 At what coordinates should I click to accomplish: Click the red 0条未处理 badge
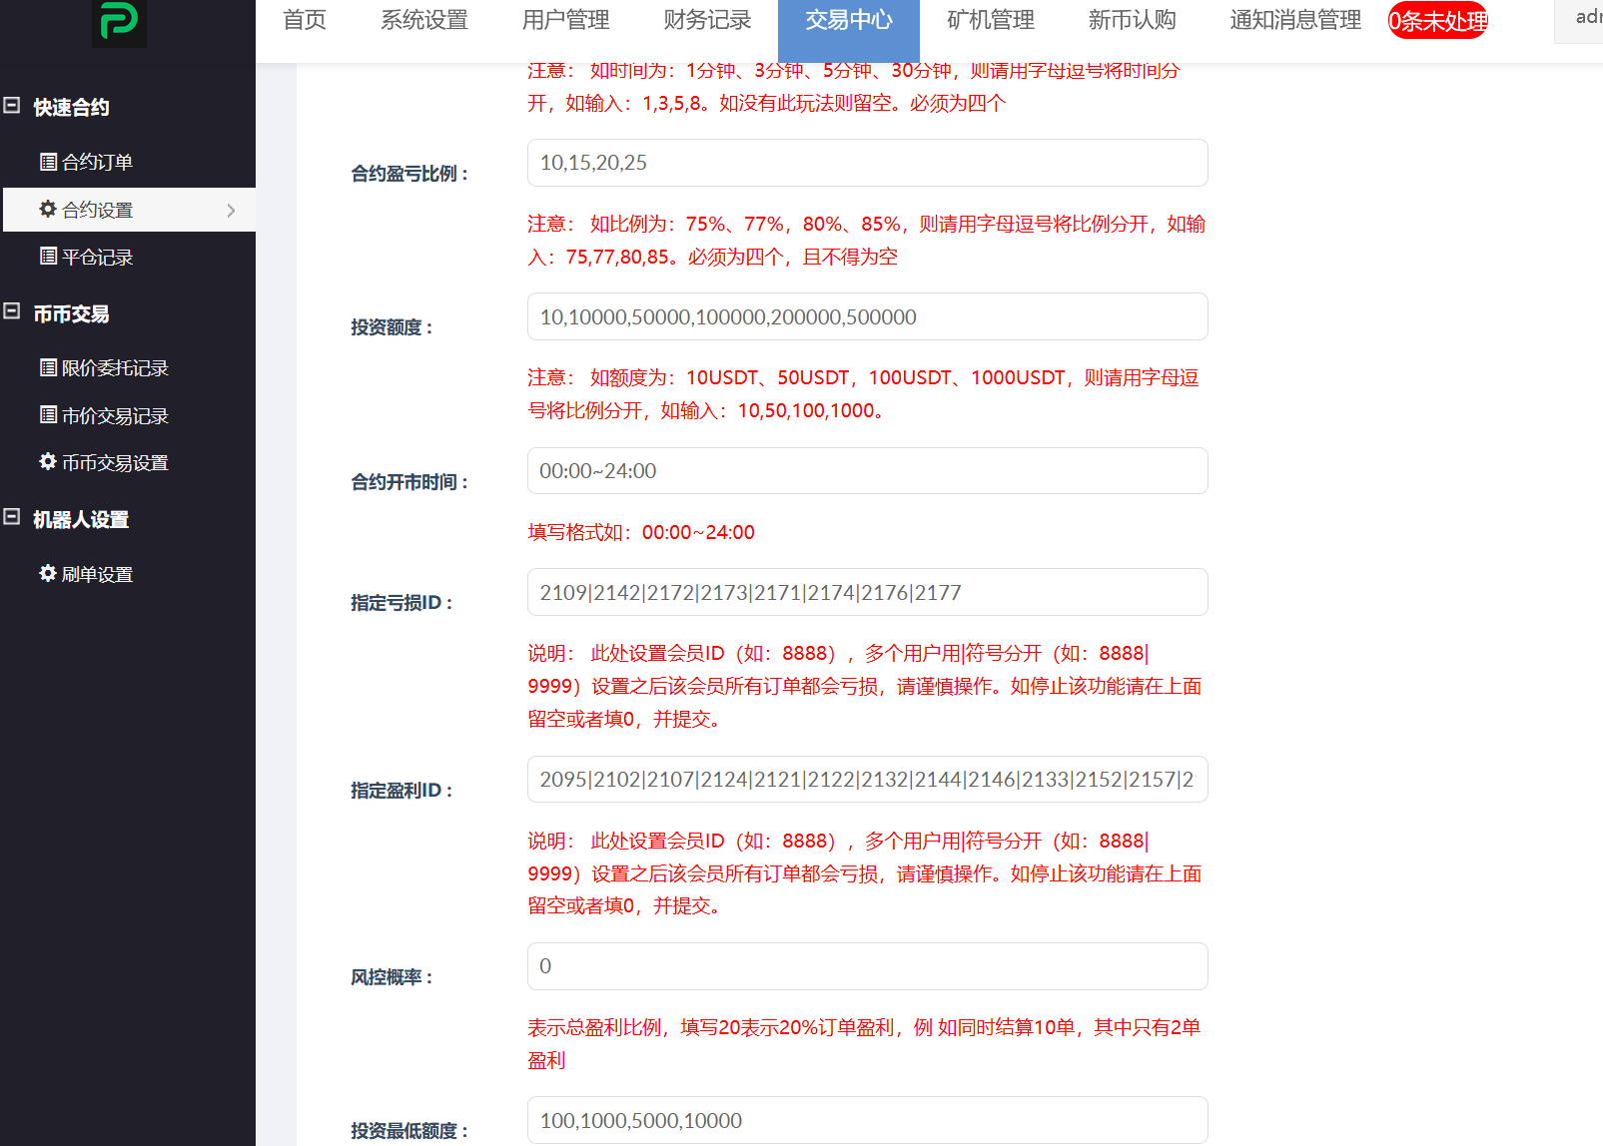pyautogui.click(x=1438, y=21)
